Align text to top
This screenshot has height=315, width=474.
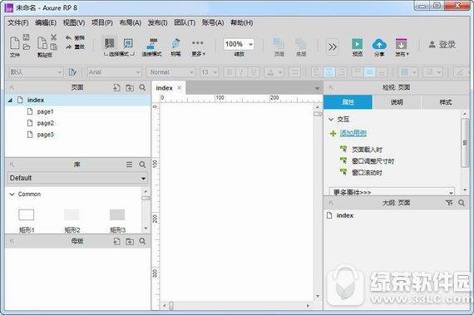click(x=358, y=72)
